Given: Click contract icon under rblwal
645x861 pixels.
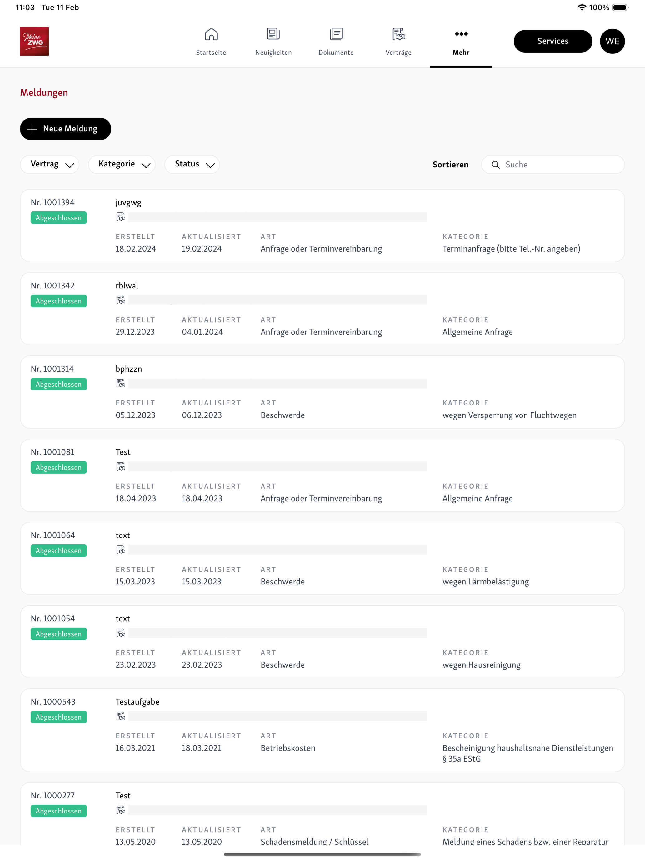Looking at the screenshot, I should 121,300.
